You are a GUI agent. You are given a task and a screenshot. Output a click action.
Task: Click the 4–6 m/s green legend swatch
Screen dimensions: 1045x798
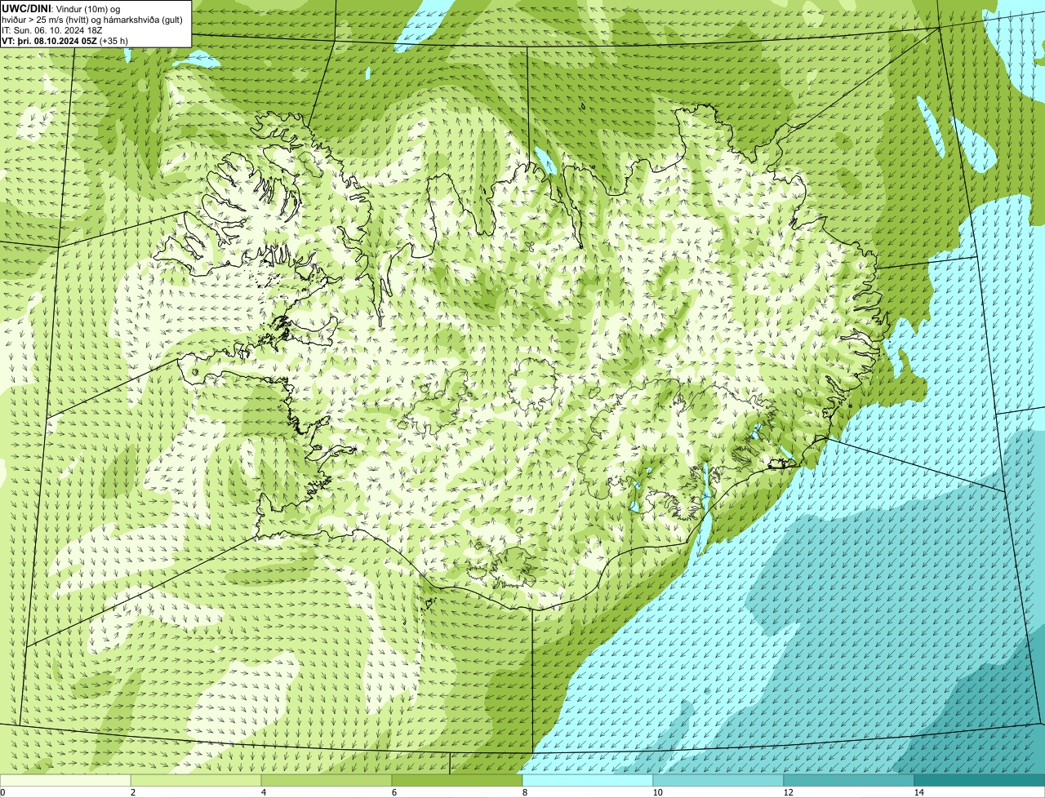tap(327, 780)
